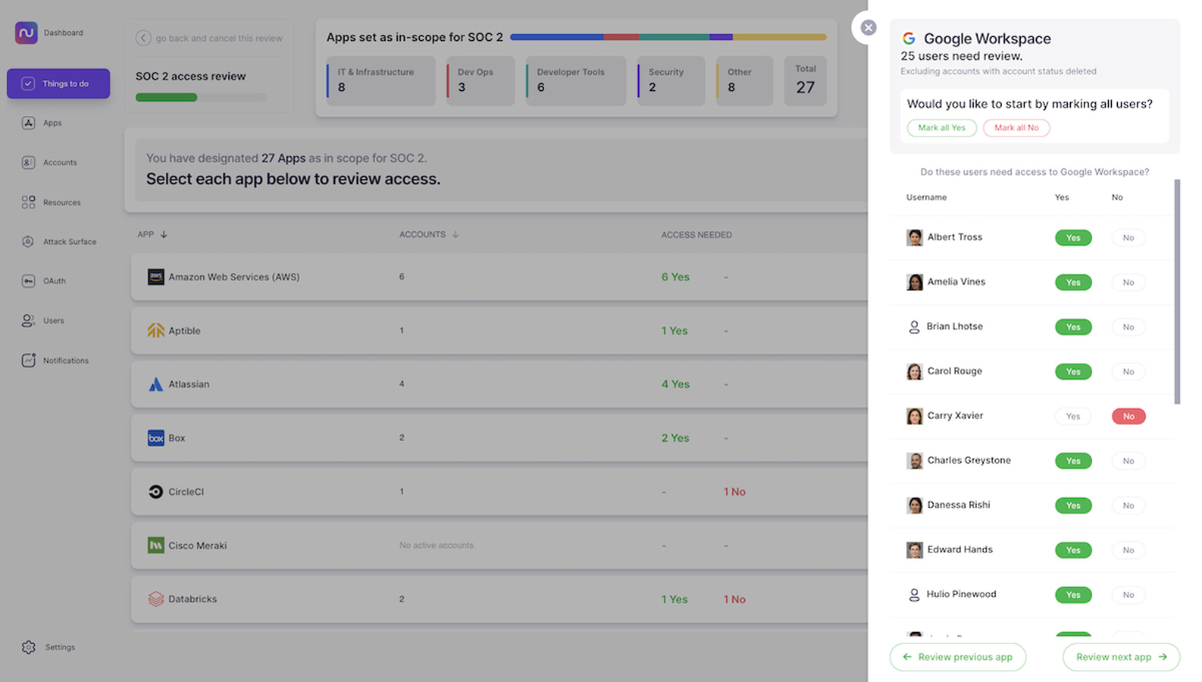Set Hulio Pinewood to No
The width and height of the screenshot is (1202, 682).
pos(1128,595)
